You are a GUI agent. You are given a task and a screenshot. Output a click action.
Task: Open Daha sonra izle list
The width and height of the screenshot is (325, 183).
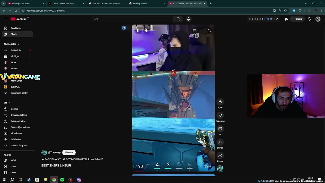tap(17, 121)
